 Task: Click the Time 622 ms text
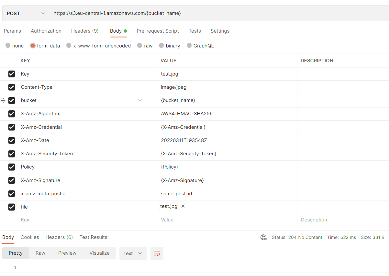coord(341,237)
